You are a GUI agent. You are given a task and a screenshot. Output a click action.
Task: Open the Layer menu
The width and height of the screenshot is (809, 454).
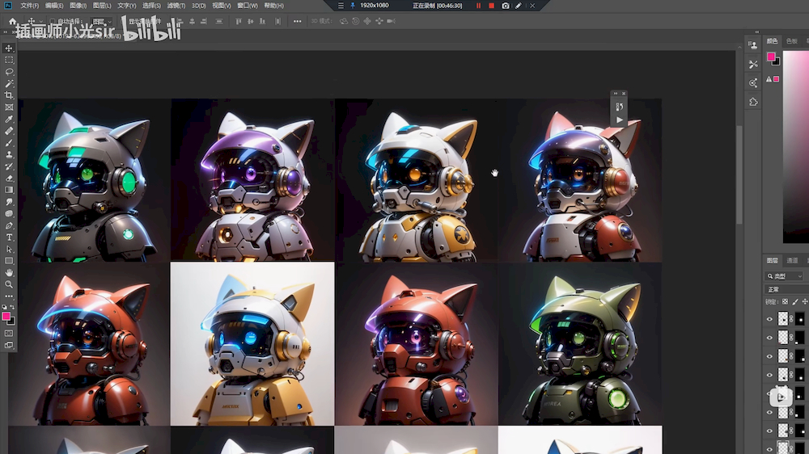(102, 6)
